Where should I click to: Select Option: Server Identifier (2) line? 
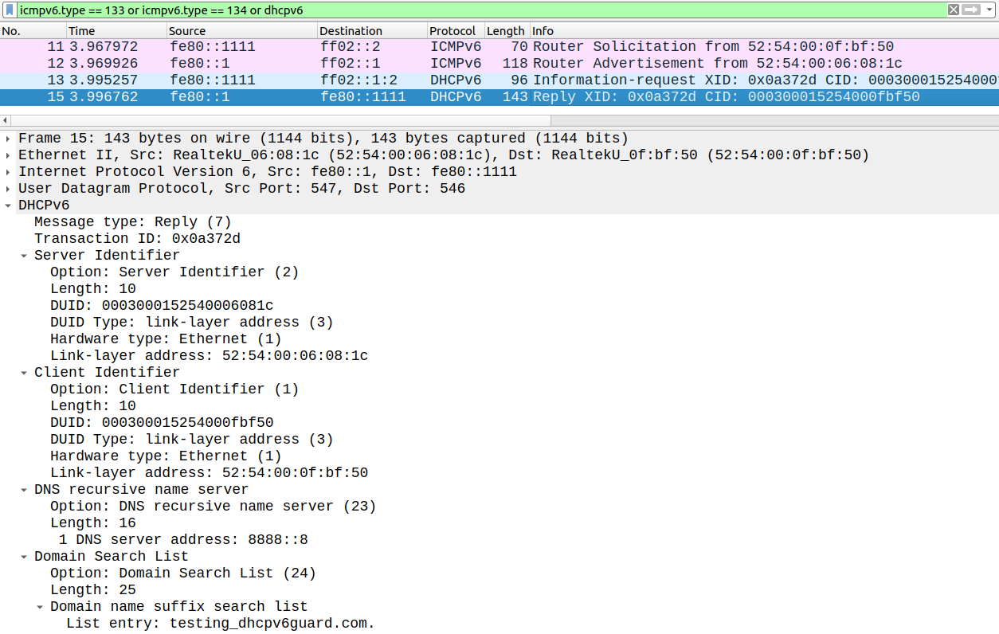tap(174, 272)
